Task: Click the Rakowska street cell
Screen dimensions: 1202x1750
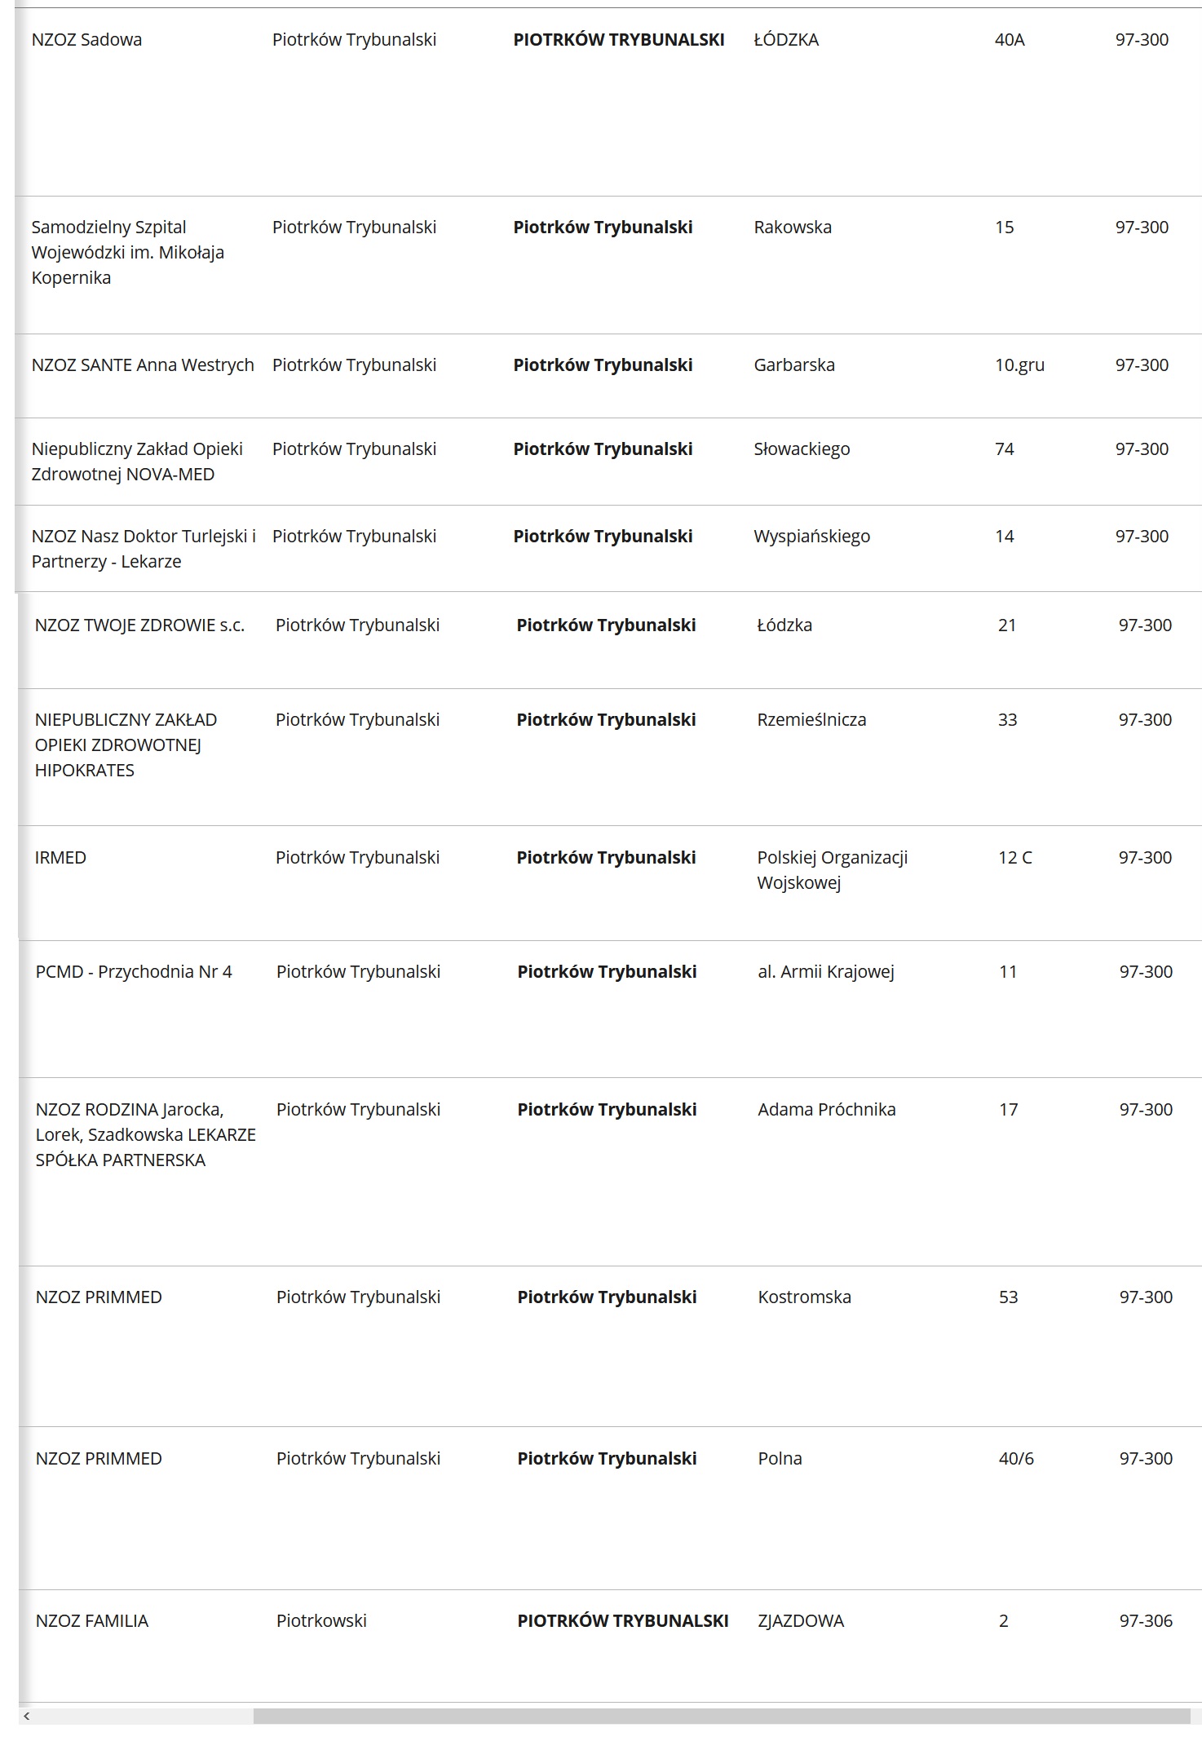Action: click(x=793, y=228)
